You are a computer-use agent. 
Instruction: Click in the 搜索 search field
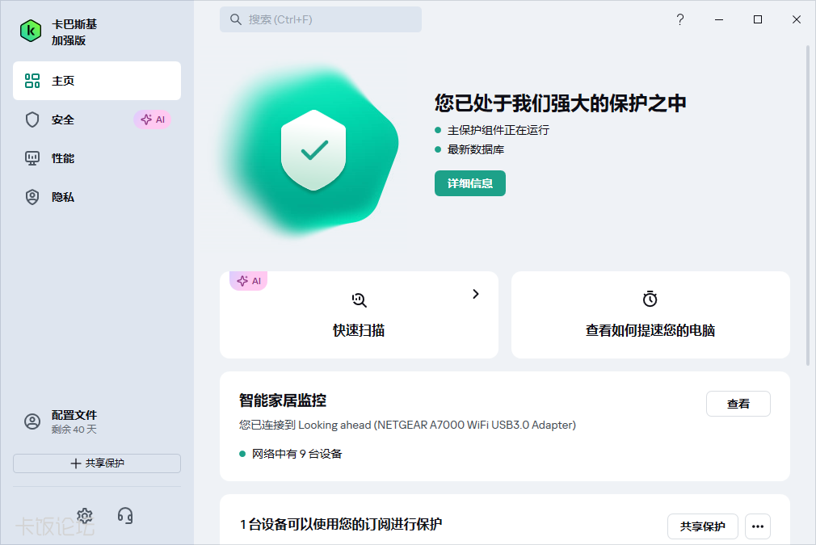click(320, 19)
